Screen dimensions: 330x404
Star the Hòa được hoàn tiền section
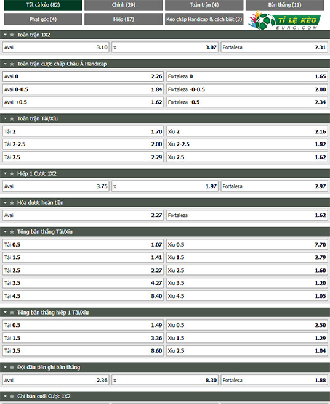(x=12, y=203)
